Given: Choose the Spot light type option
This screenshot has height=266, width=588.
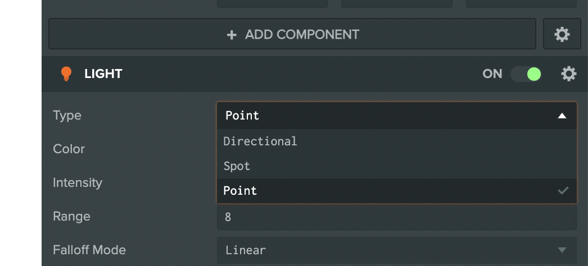Looking at the screenshot, I should coord(237,166).
